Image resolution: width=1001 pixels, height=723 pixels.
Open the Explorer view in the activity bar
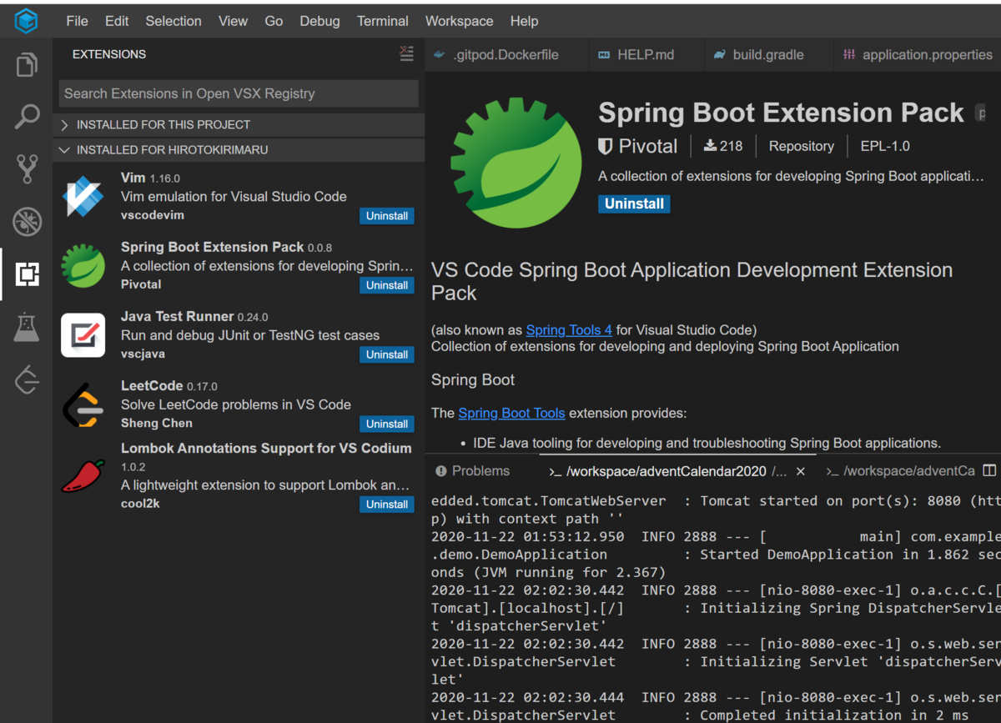tap(26, 63)
